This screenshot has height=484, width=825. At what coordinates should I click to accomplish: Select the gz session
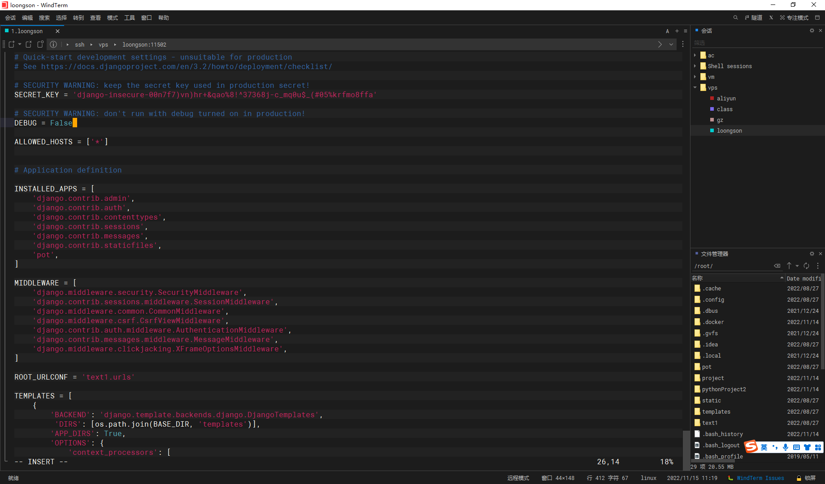(x=720, y=120)
